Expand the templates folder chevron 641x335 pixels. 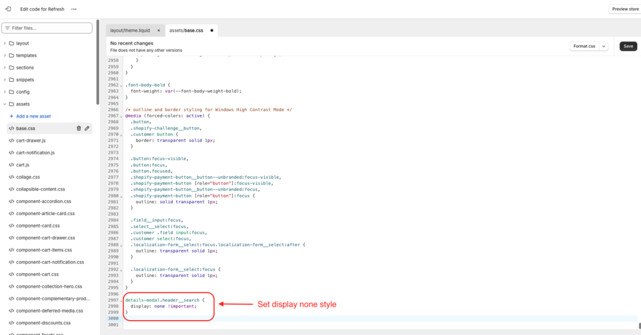pos(5,56)
